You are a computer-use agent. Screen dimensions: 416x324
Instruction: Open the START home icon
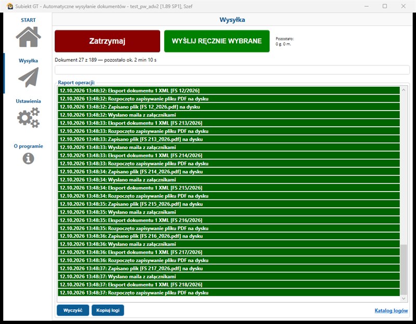tap(29, 37)
